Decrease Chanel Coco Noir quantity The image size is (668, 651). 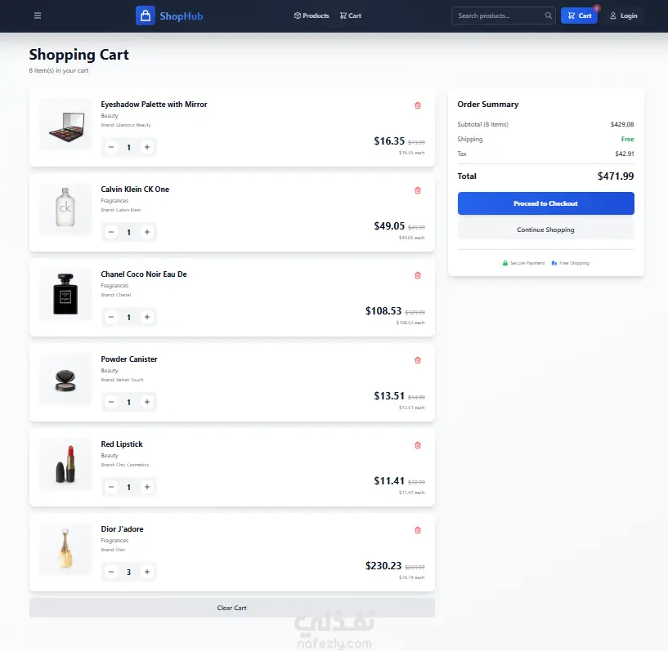tap(111, 317)
